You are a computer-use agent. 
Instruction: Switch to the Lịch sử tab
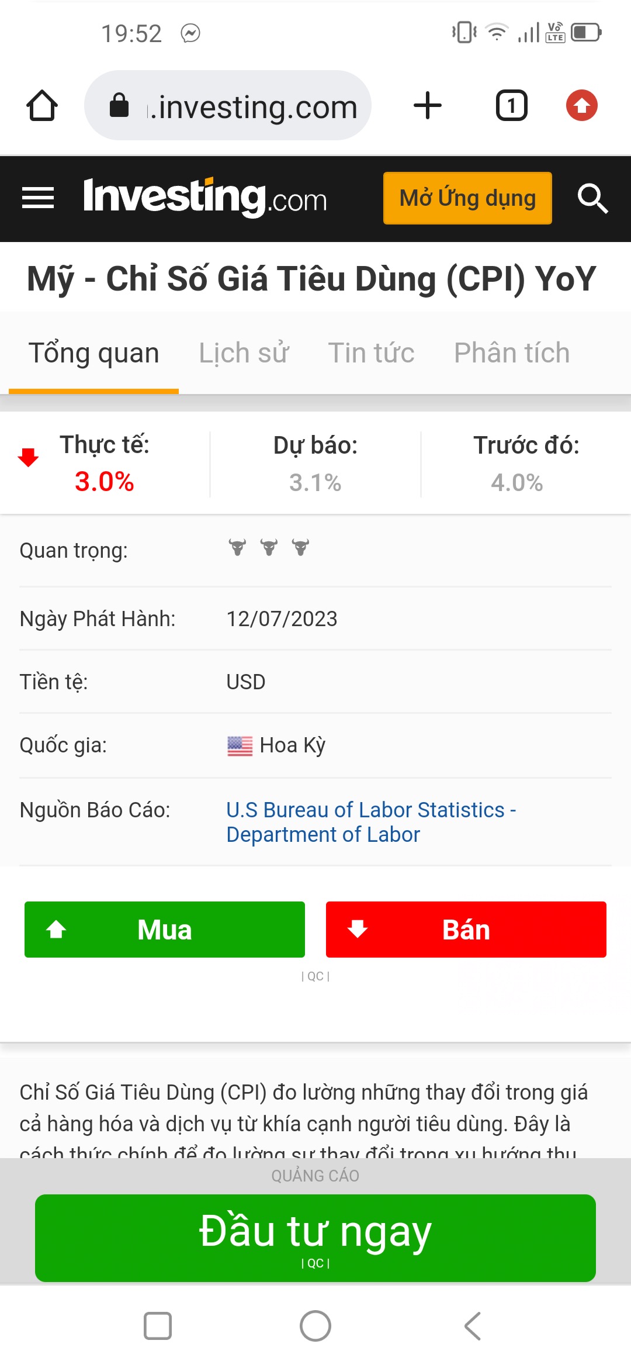pos(244,353)
